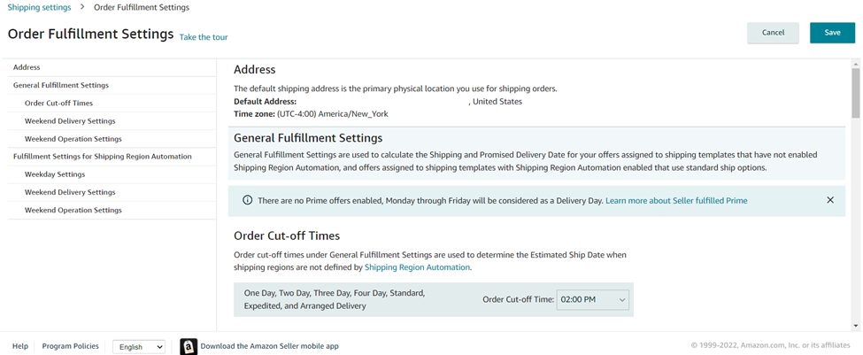
Task: Click the vertical scrollbar down arrow
Action: point(856,327)
